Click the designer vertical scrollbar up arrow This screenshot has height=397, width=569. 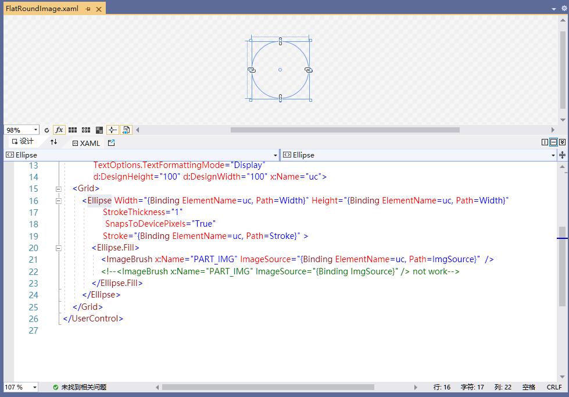(563, 20)
